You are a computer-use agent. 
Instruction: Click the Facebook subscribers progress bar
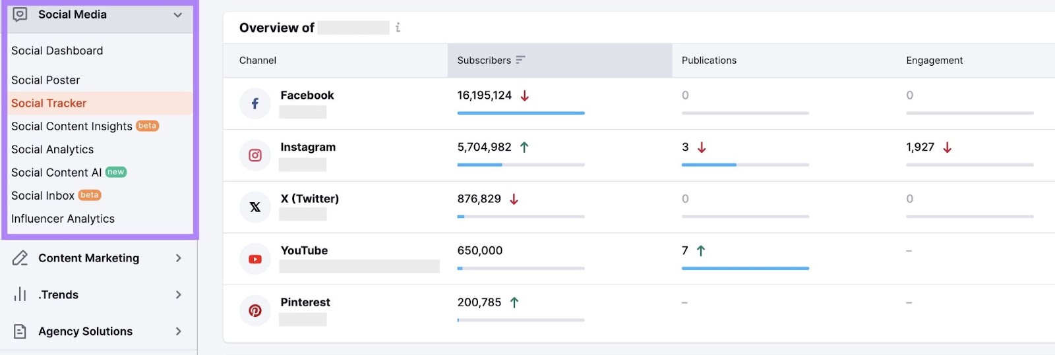pyautogui.click(x=521, y=113)
